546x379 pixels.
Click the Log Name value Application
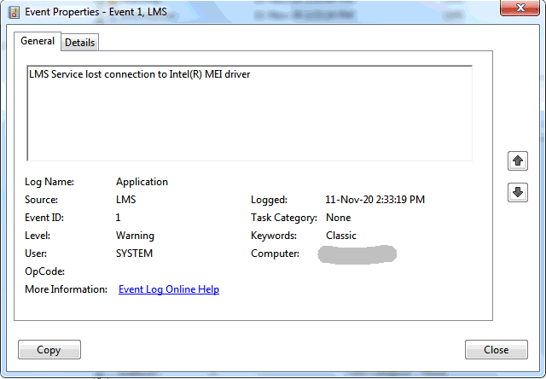[142, 182]
